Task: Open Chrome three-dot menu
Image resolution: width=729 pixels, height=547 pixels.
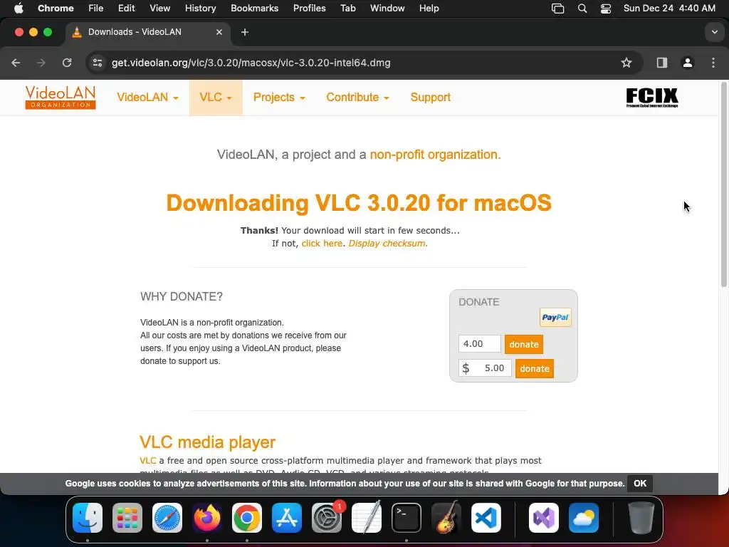Action: (713, 63)
